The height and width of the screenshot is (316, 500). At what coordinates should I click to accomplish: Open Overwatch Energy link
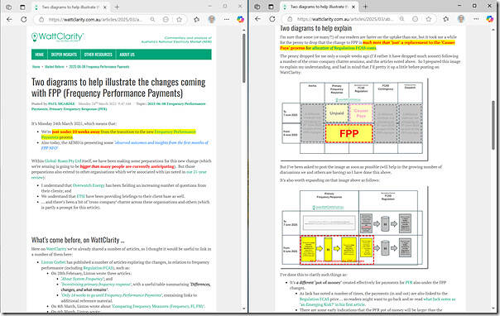coord(89,185)
